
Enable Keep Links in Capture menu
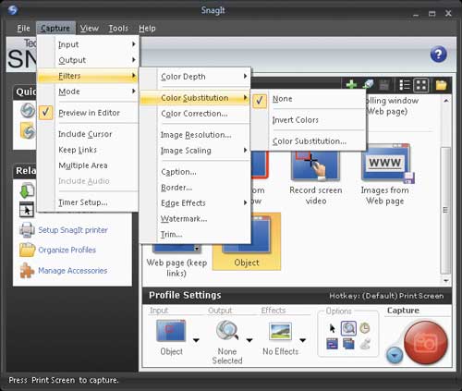(x=88, y=150)
